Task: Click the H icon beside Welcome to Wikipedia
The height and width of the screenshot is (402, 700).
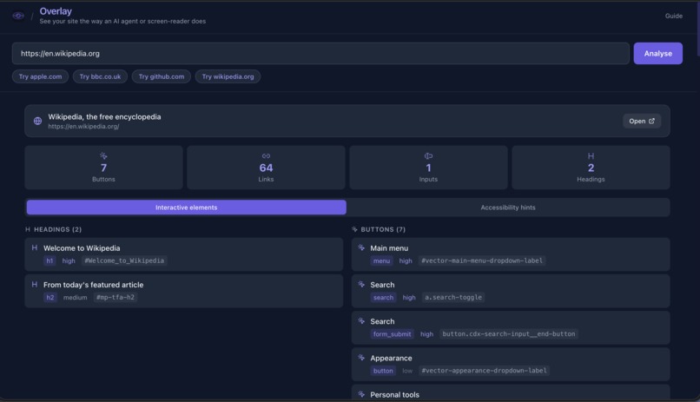Action: pyautogui.click(x=35, y=247)
